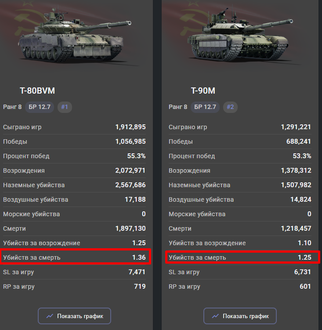Click the Ранг 8 label under T-90M

(x=178, y=107)
